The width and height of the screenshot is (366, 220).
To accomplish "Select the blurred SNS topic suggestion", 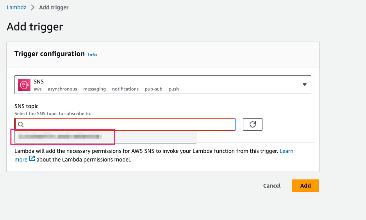I will [x=105, y=137].
